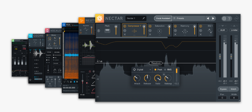Solo the Harmony module

[x=175, y=30]
